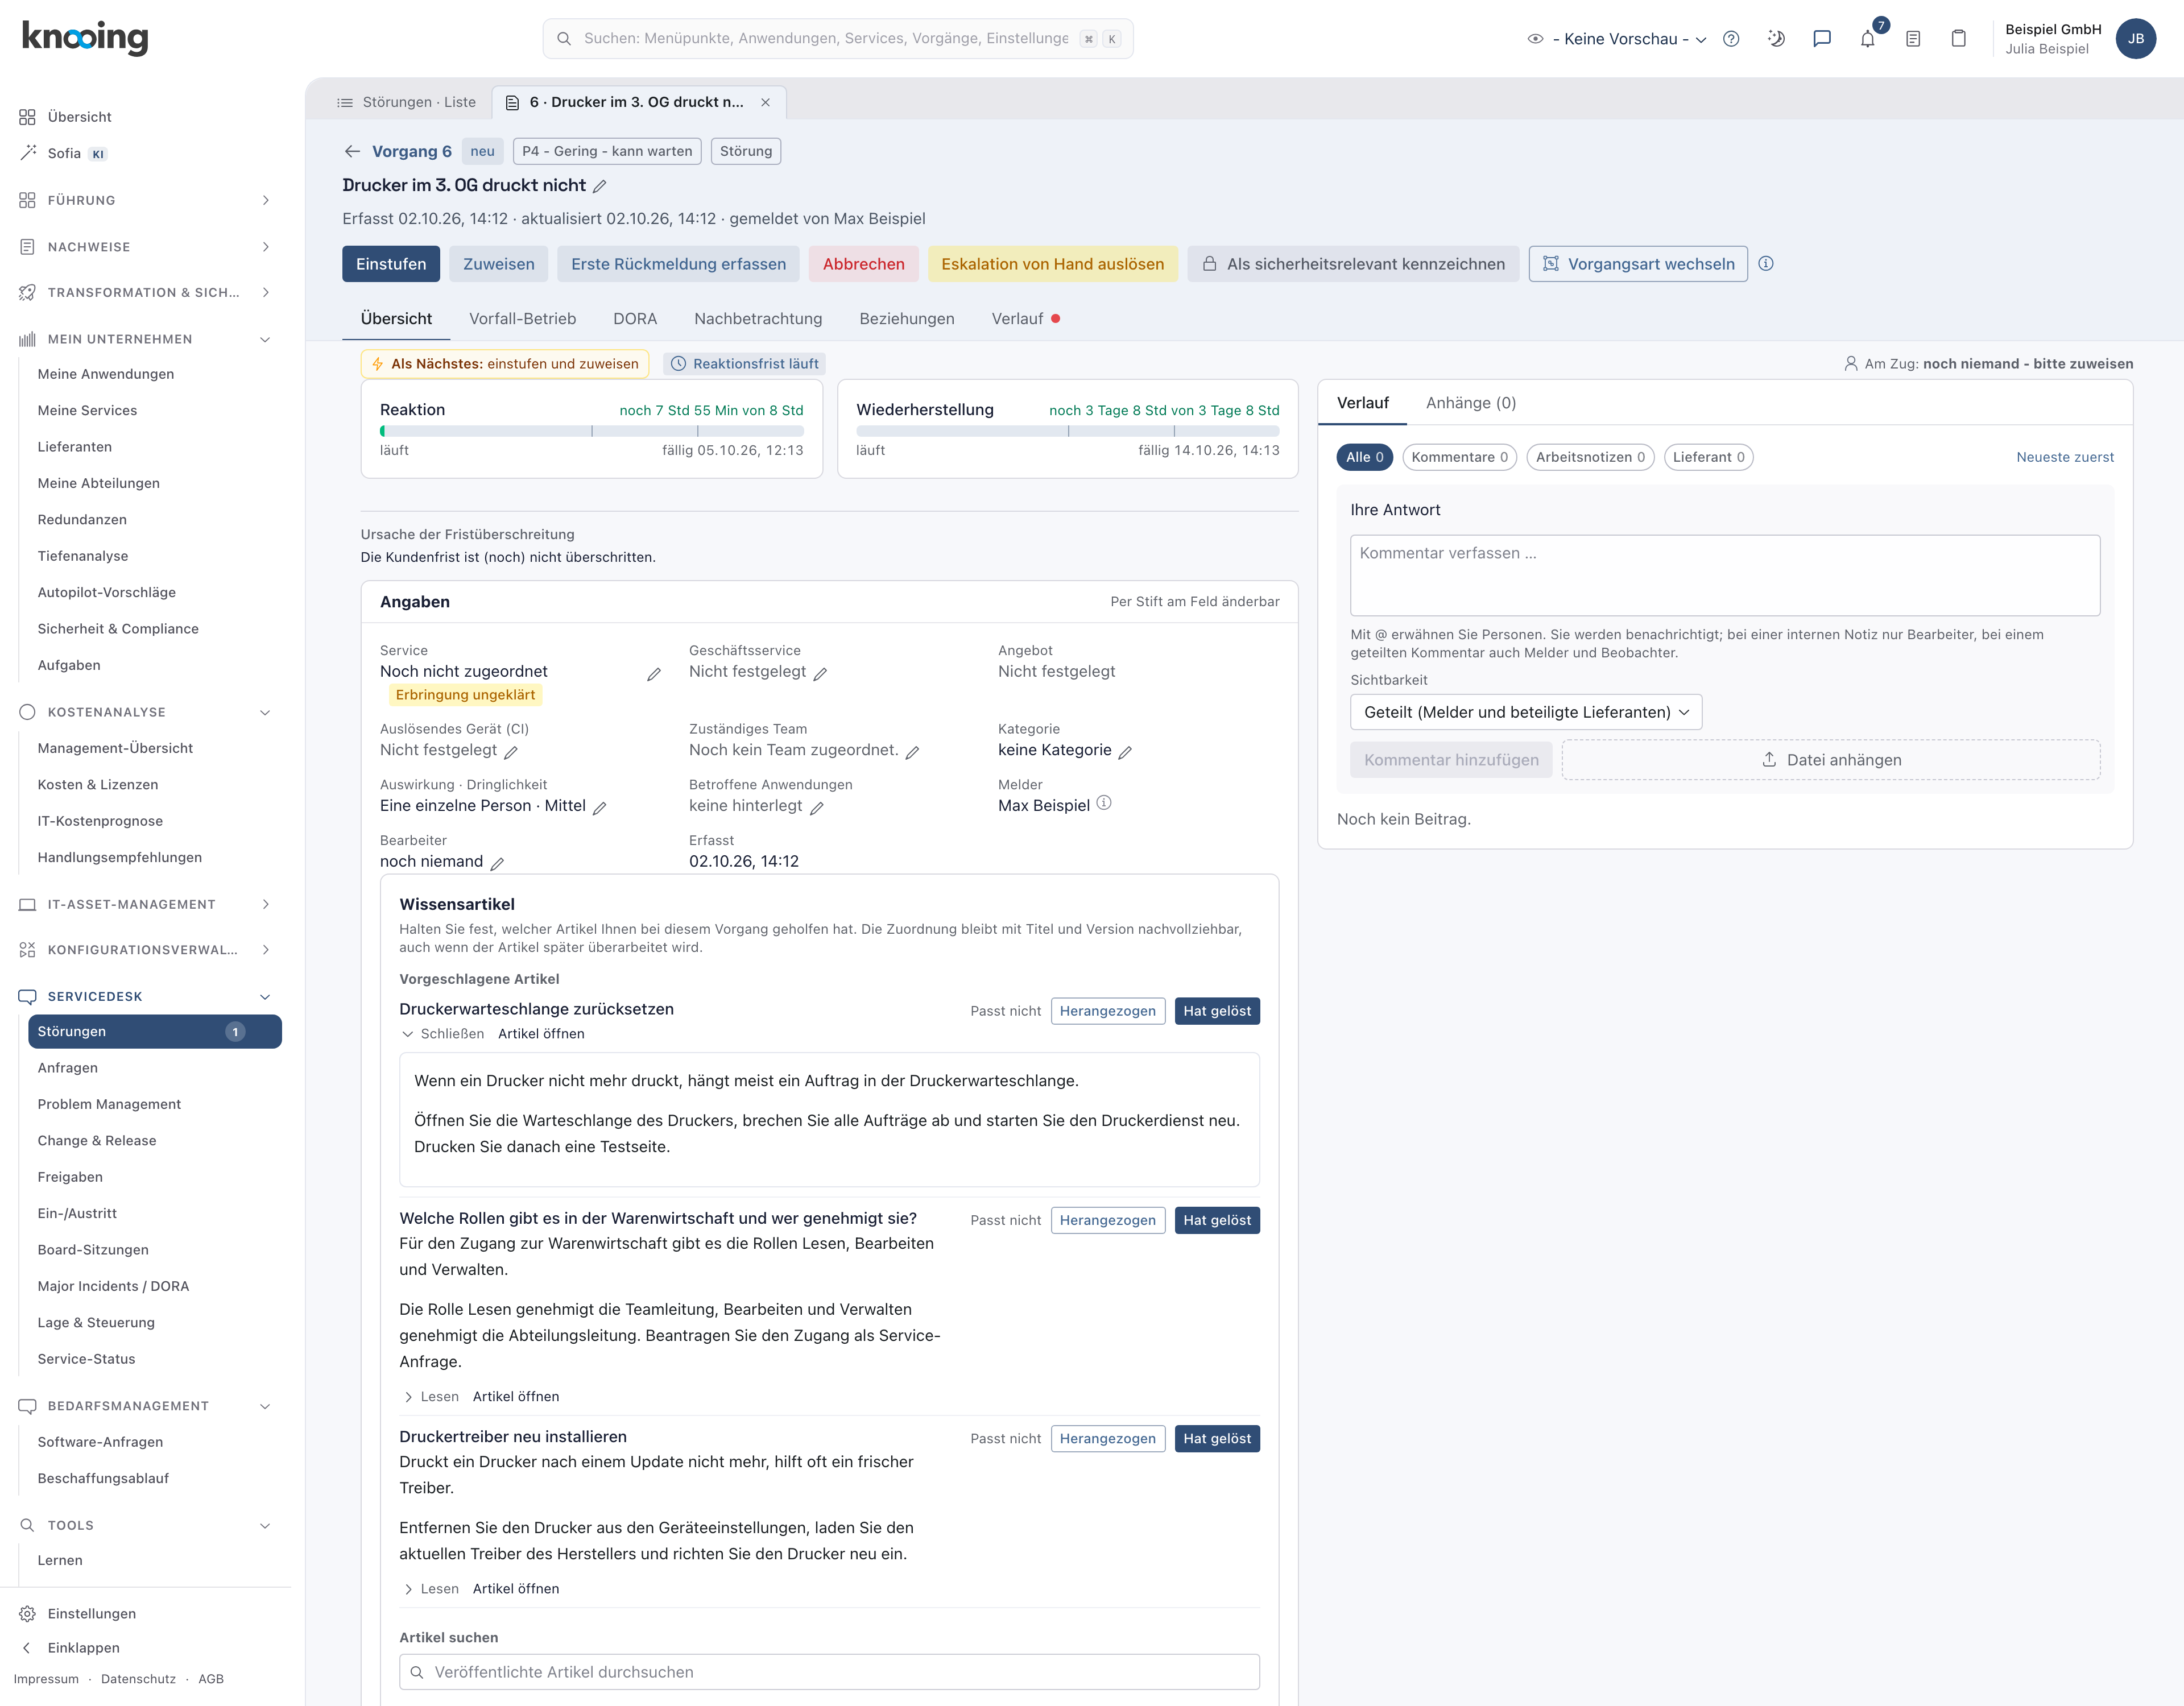Edit Kategorie via its pencil icon
Viewport: 2184px width, 1706px height.
point(1125,752)
